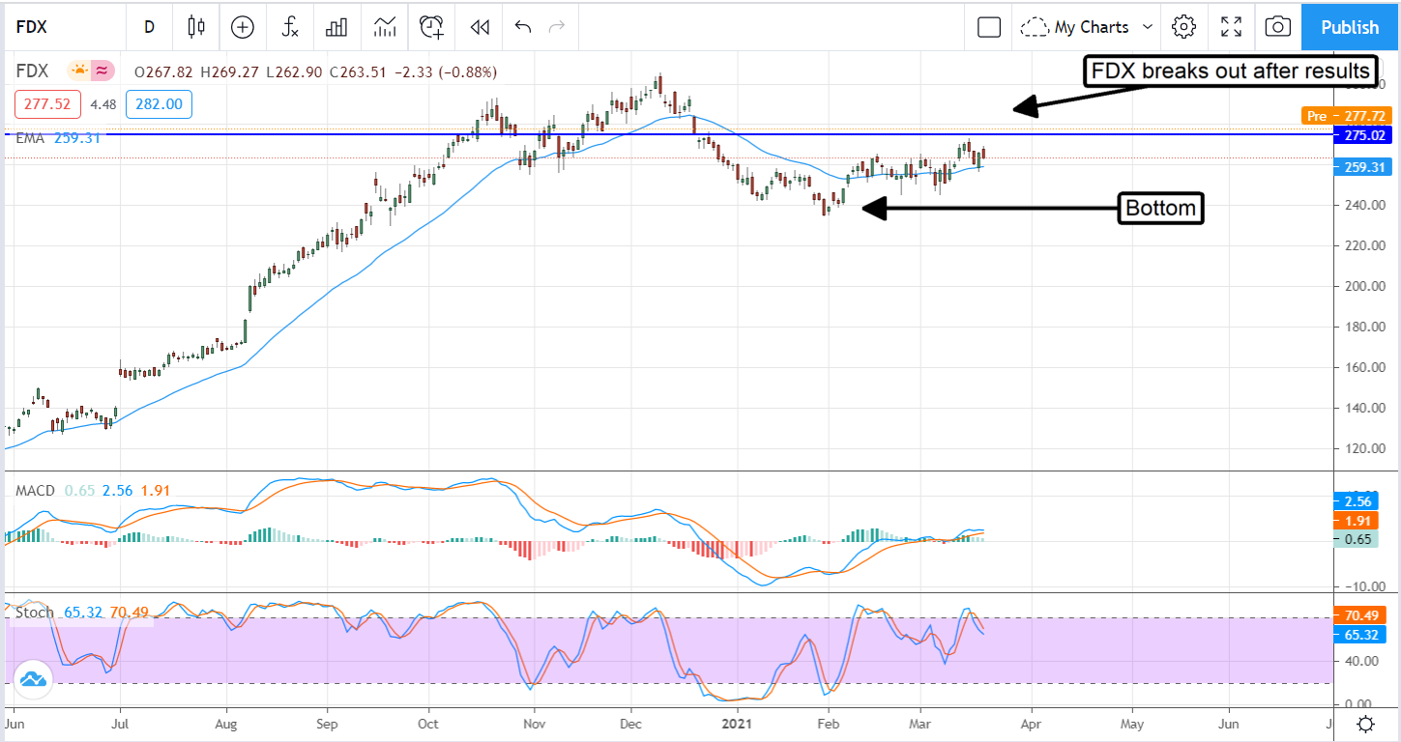Viewport: 1401px width, 742px height.
Task: Open the financials bar chart icon
Action: pyautogui.click(x=336, y=27)
